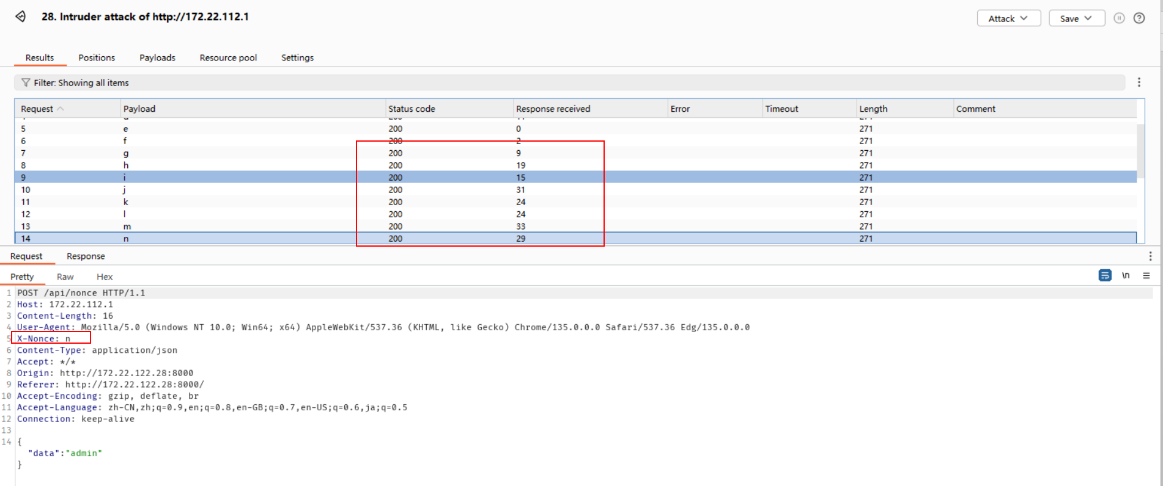Switch to the Results tab
Screen dimensions: 1163x486
click(40, 57)
